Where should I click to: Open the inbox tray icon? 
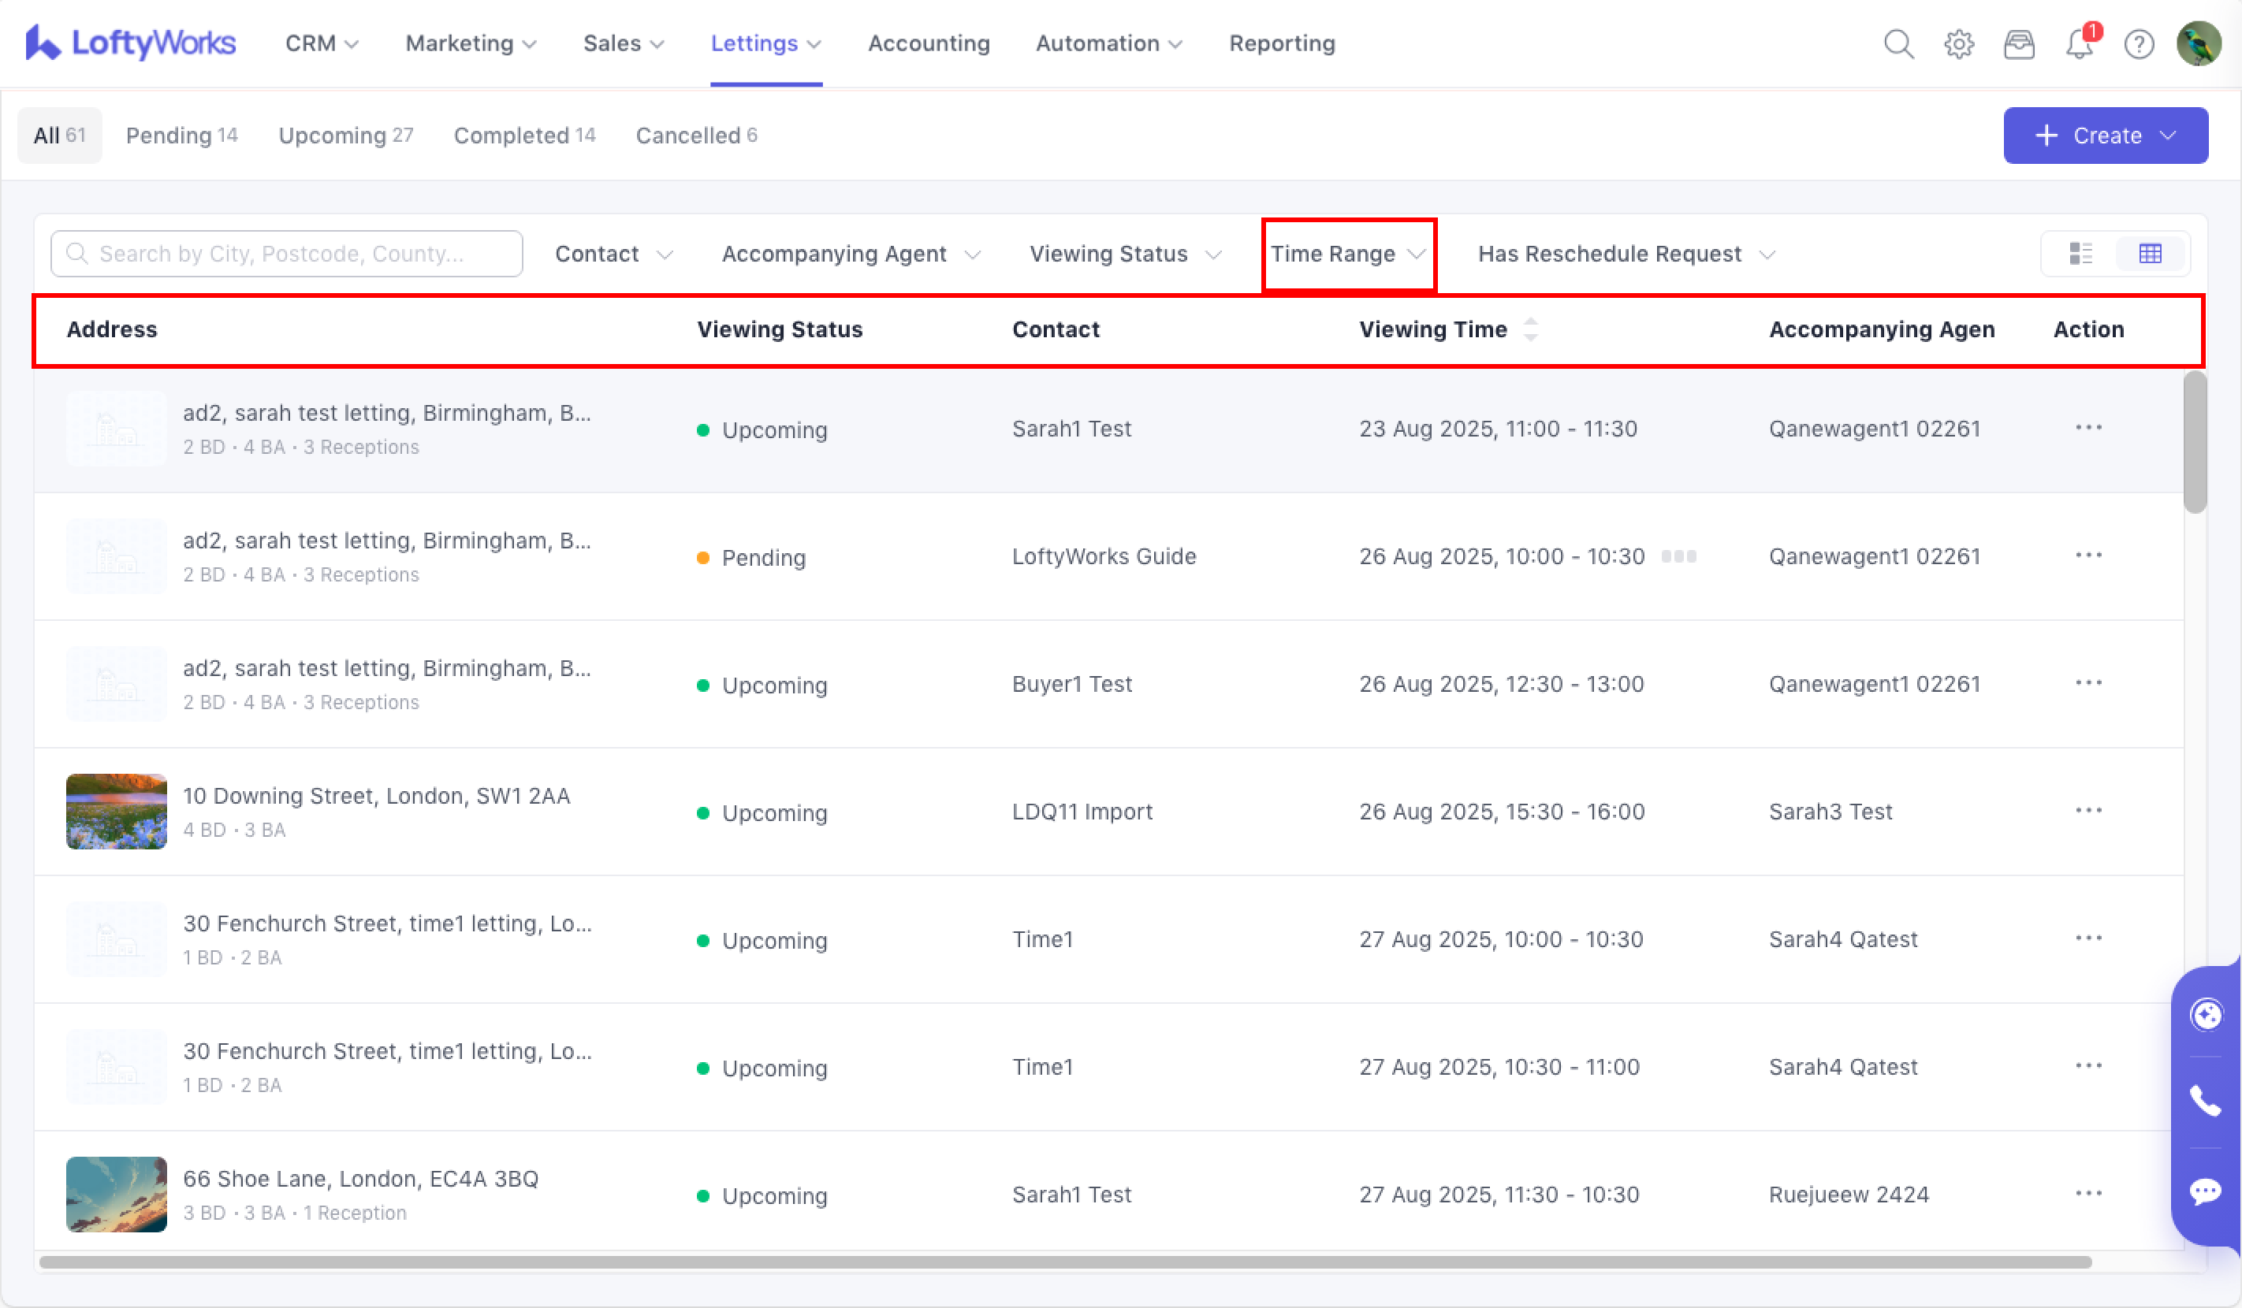pos(2019,43)
